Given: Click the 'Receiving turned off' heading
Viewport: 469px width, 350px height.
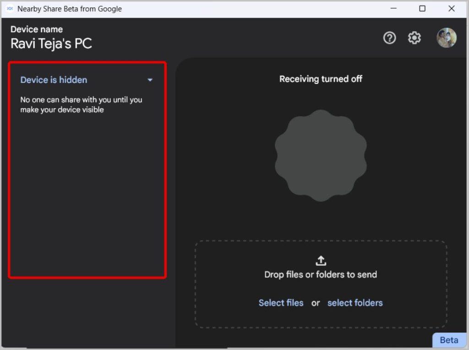Looking at the screenshot, I should click(x=321, y=79).
